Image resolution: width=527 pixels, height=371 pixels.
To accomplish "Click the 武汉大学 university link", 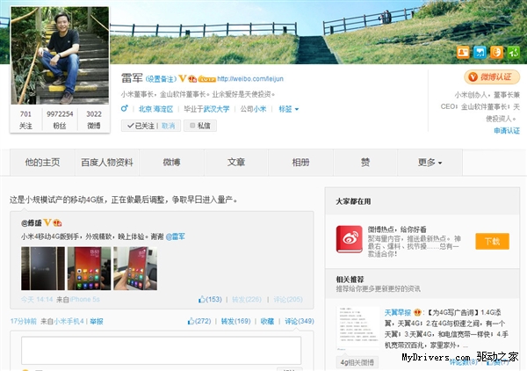I will tap(216, 109).
